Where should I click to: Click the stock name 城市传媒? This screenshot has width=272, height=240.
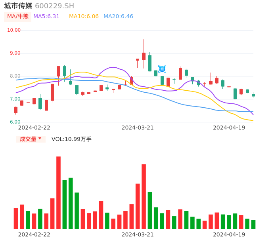click(18, 6)
